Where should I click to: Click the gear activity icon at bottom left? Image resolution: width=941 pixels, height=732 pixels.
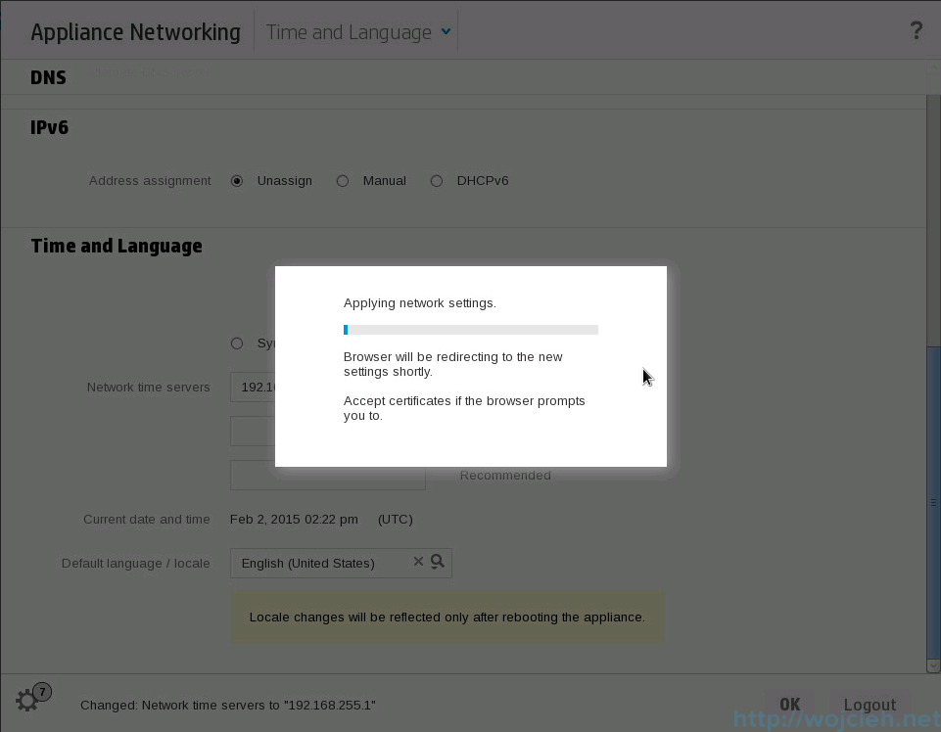coord(27,701)
